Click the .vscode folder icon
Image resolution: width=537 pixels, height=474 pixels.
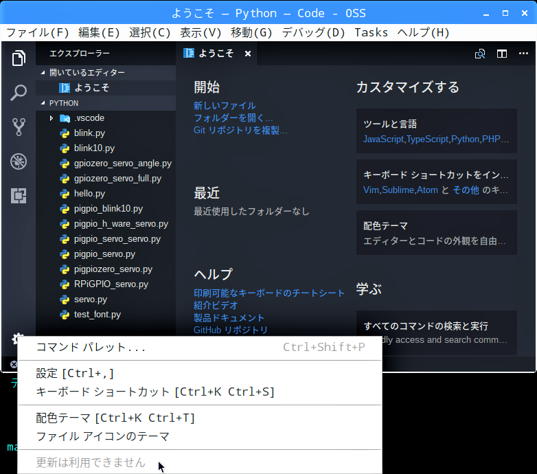pos(65,118)
